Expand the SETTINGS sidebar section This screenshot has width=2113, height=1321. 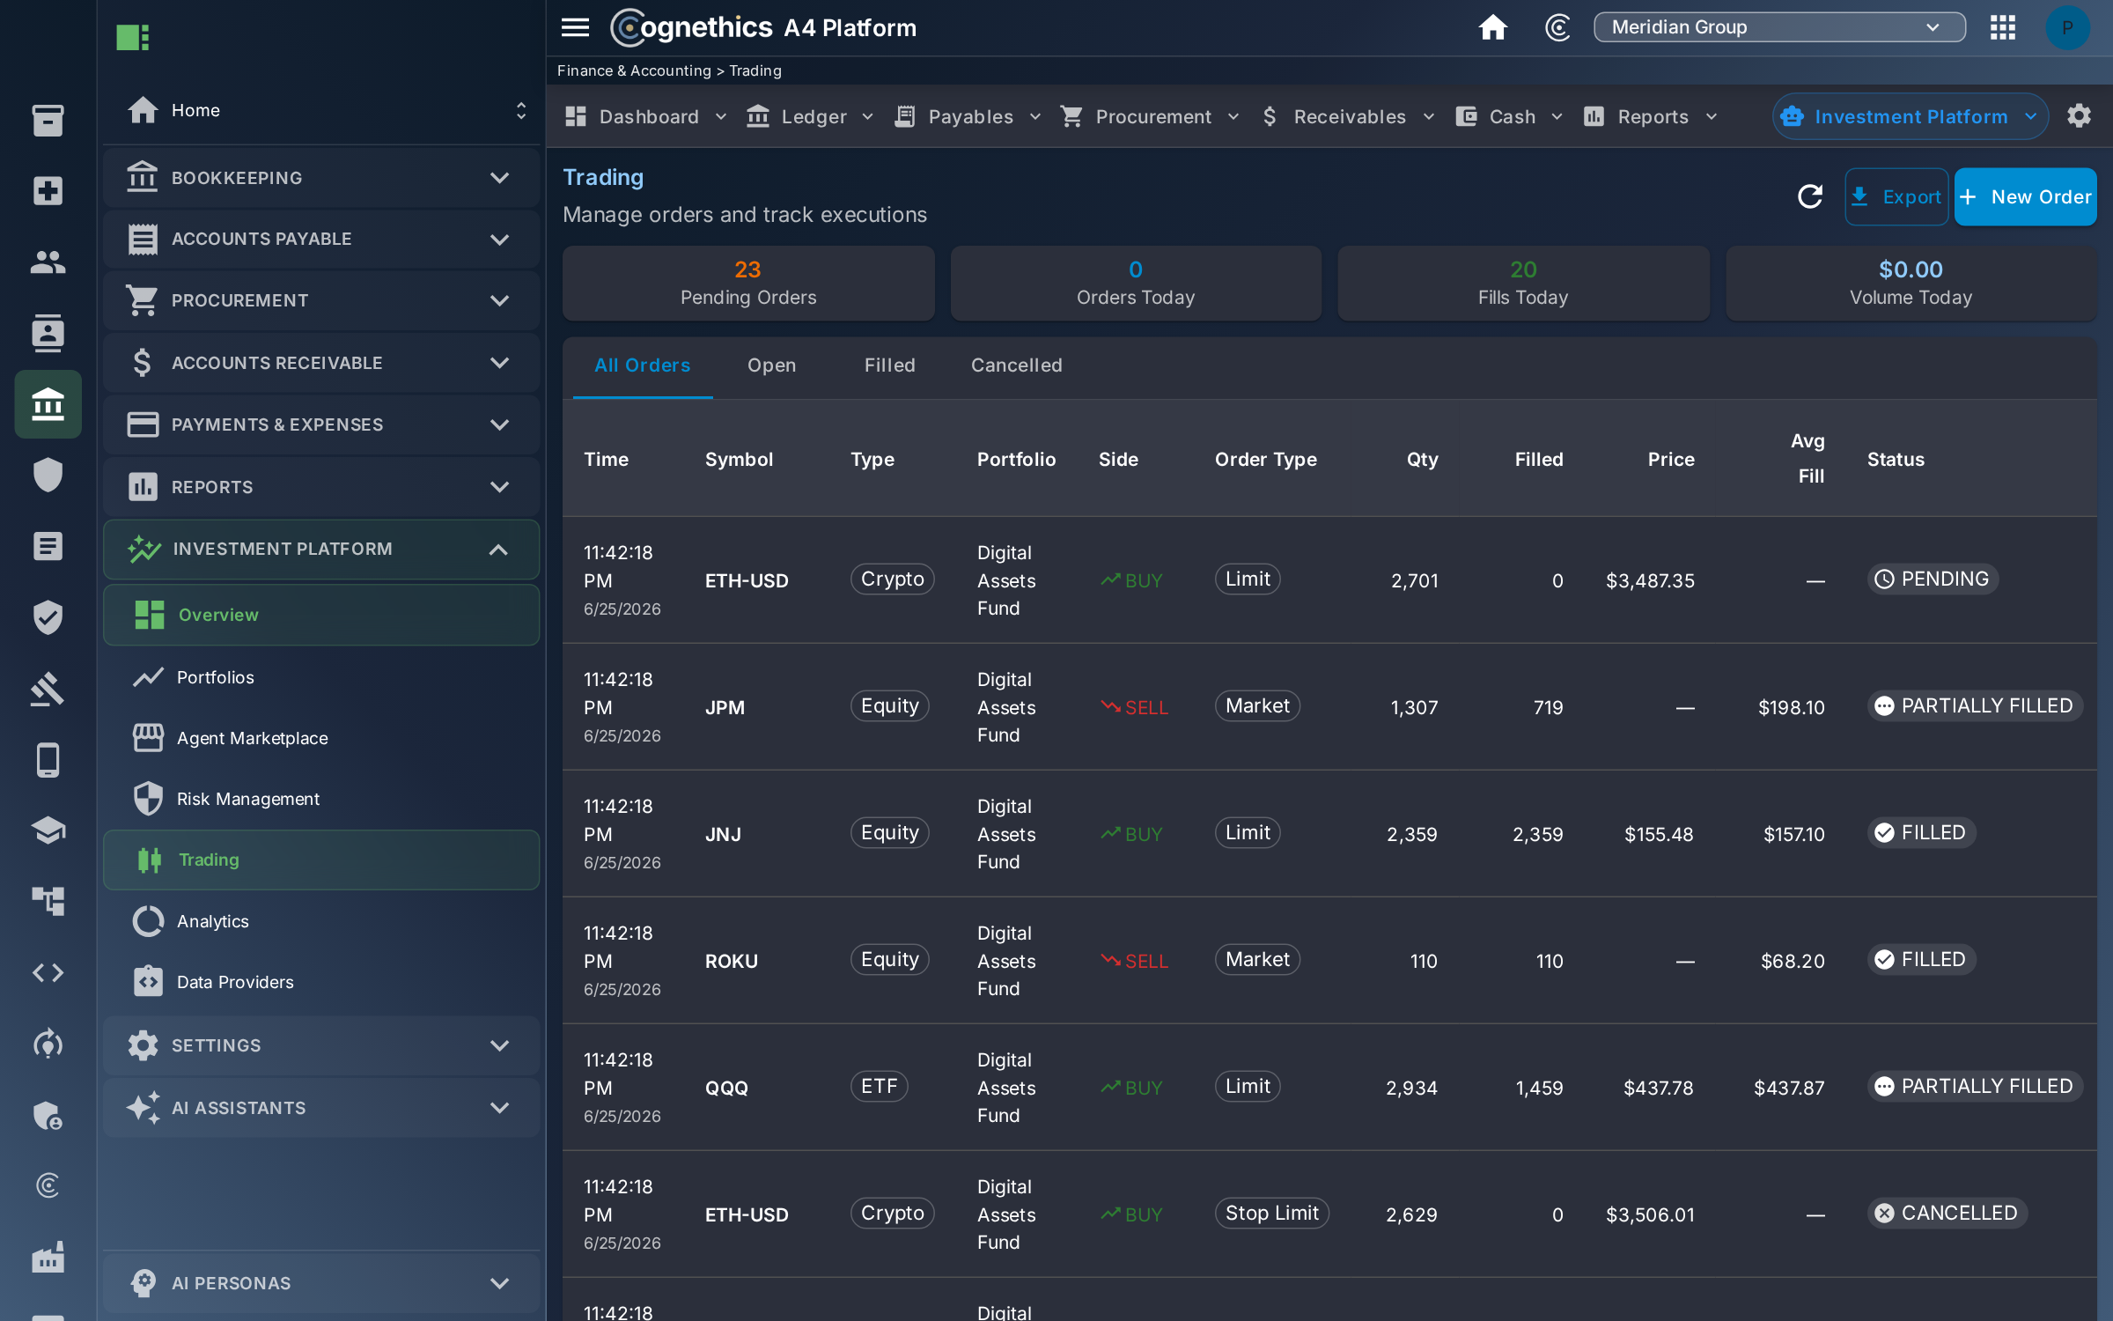click(x=321, y=1046)
